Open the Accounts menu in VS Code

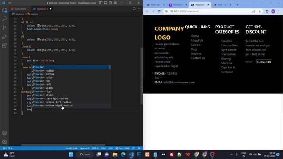[x=4, y=133]
